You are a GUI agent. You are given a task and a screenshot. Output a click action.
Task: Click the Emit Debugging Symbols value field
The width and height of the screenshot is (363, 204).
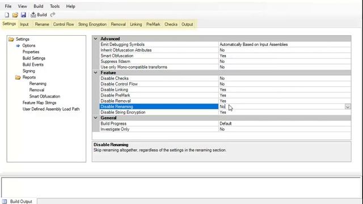[285, 44]
